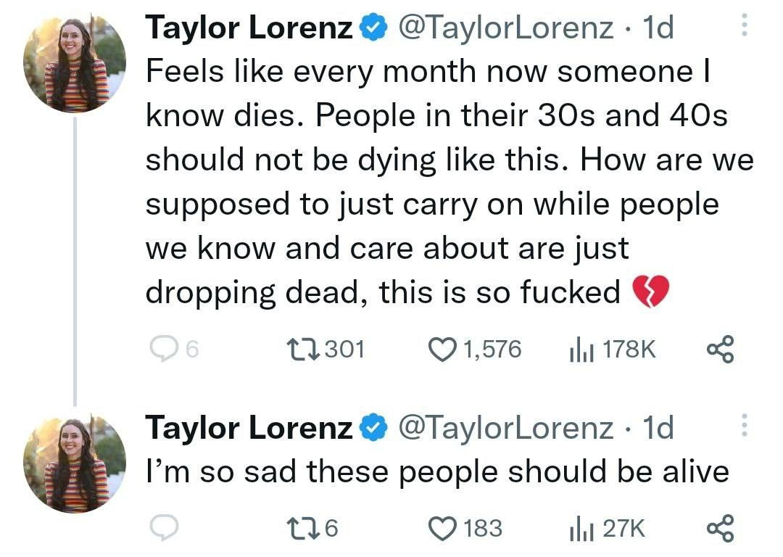Open Taylor Lorenz profile name on first tweet
The width and height of the screenshot is (783, 557).
point(249,29)
